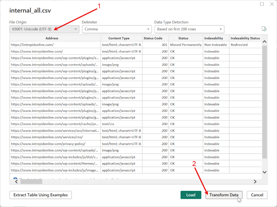This screenshot has height=207, width=277.
Task: Click the horizontal scrollbar right arrow
Action: tap(255, 181)
